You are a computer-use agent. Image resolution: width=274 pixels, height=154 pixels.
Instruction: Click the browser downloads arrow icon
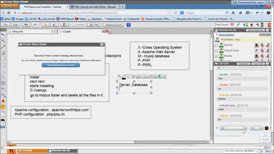[233, 13]
